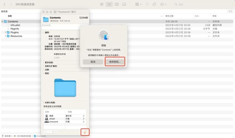This screenshot has width=235, height=138.
Task: Expand the 注释 section
Action: click(x=43, y=70)
